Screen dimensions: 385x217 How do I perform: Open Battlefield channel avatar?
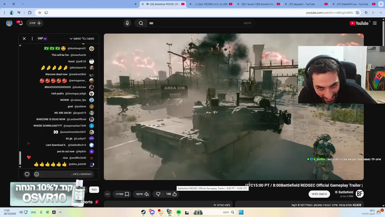(360, 194)
